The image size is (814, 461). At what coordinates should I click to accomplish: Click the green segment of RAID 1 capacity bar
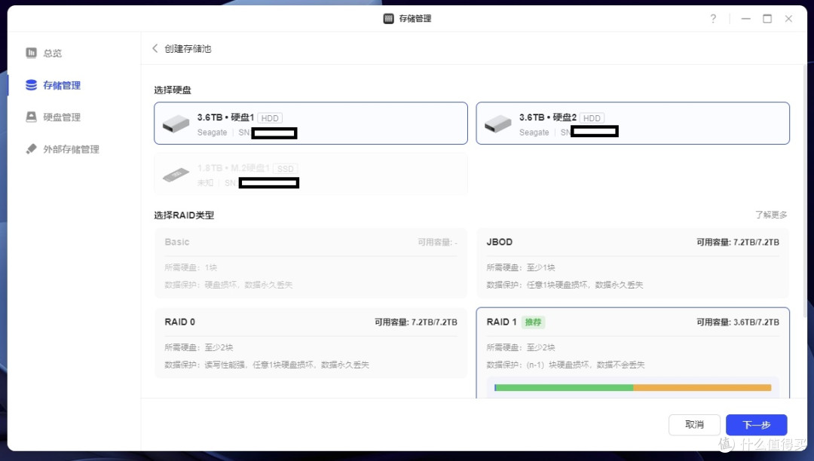(565, 387)
